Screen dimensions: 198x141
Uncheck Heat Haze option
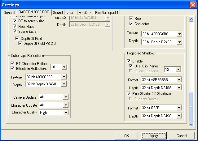tap(15, 26)
